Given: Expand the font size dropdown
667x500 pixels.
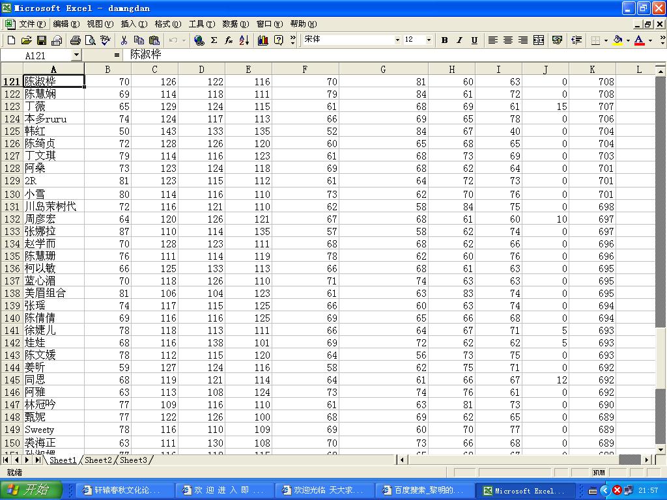Looking at the screenshot, I should (429, 40).
